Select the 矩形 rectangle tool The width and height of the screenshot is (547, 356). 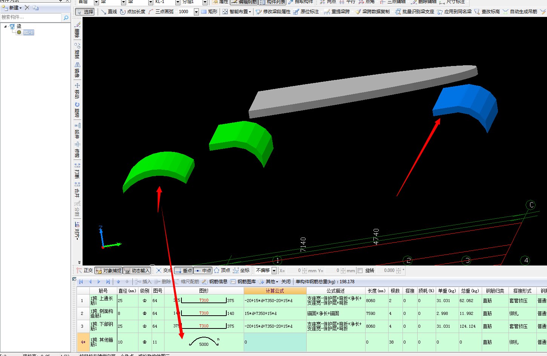click(x=209, y=12)
